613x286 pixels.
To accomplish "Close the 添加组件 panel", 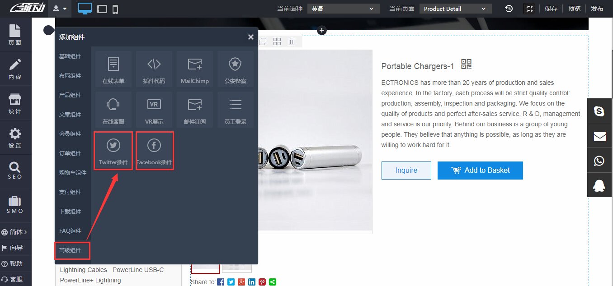I will (251, 37).
